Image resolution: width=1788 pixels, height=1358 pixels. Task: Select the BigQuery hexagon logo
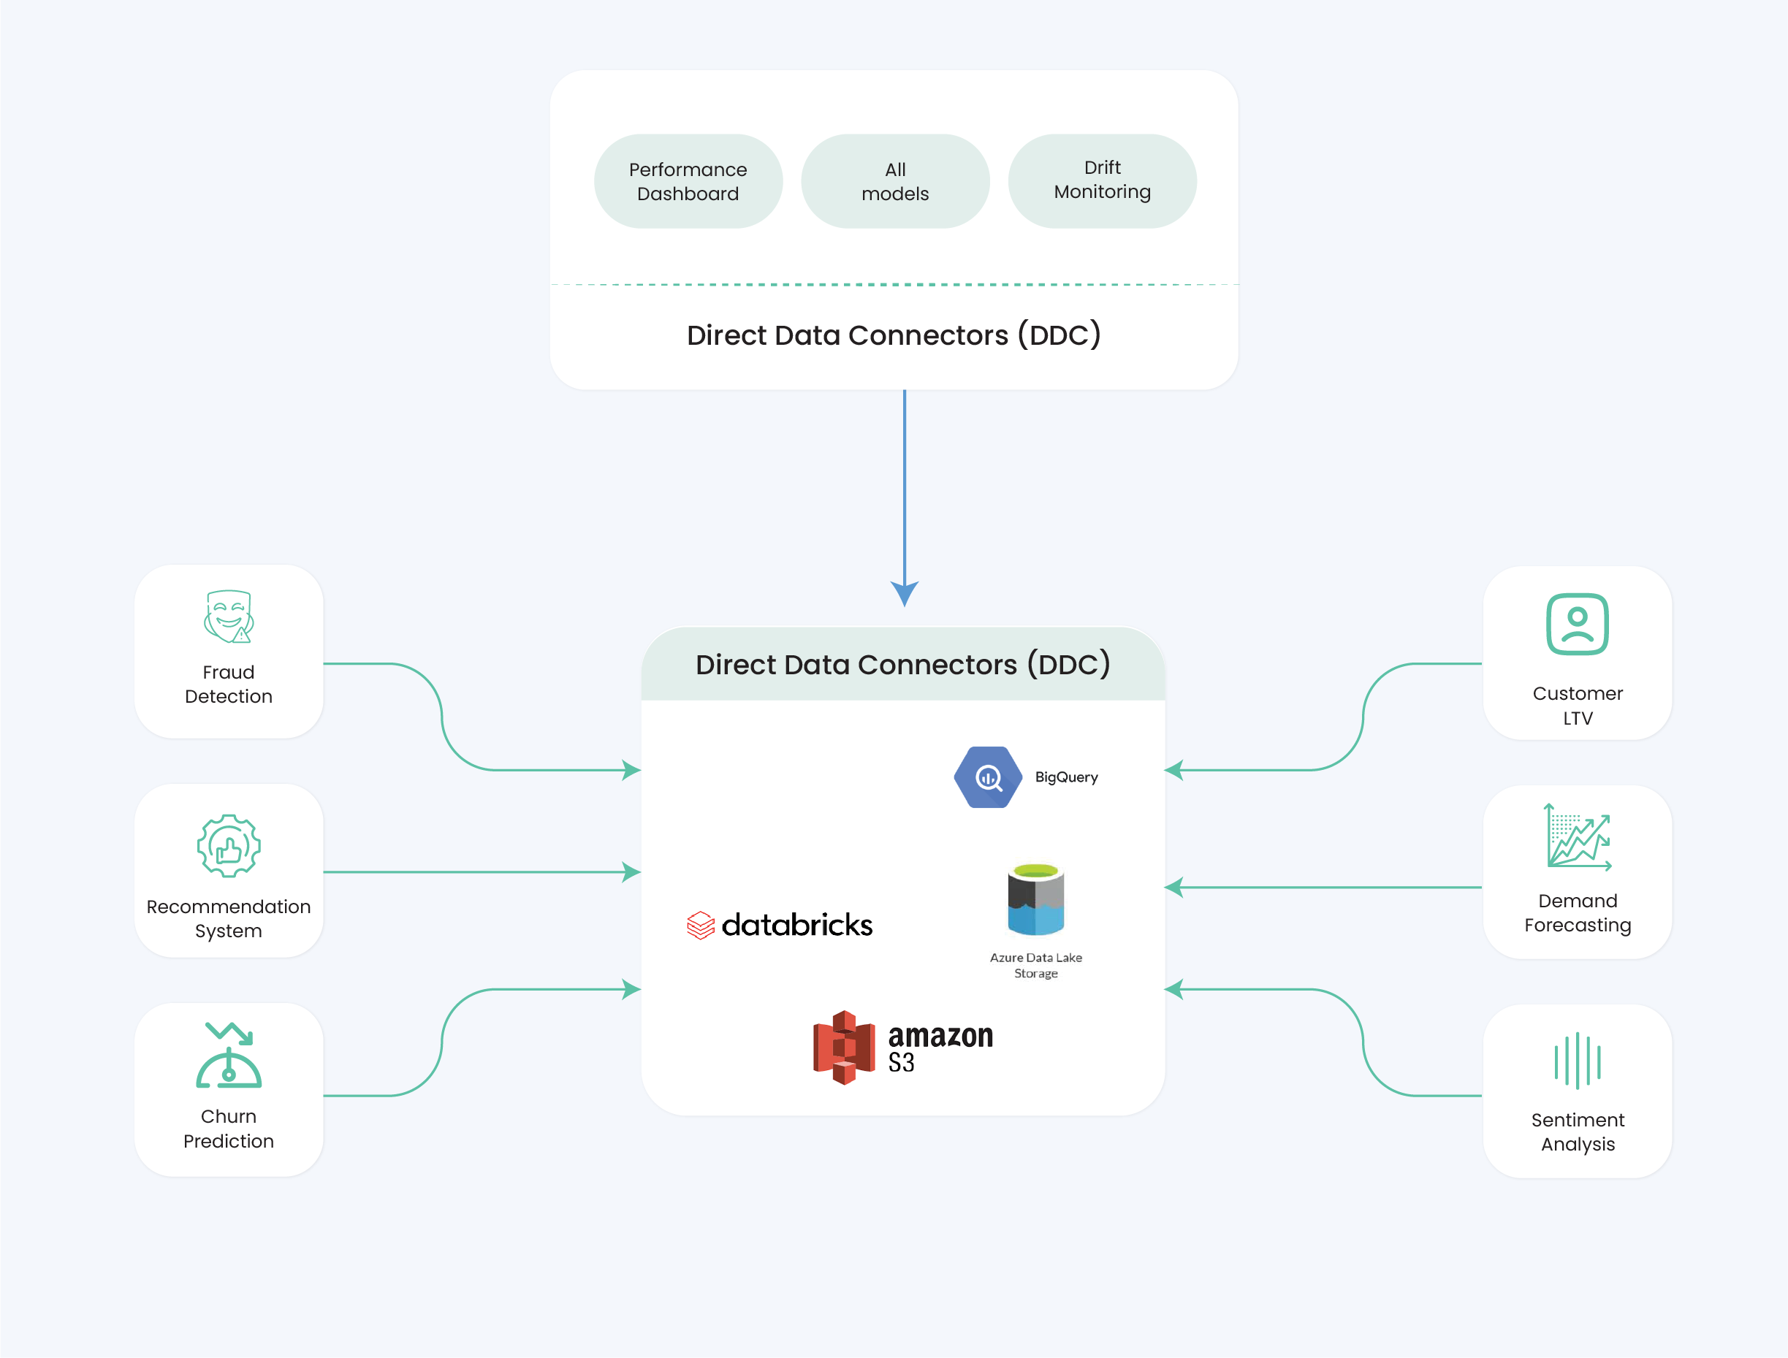click(x=988, y=777)
